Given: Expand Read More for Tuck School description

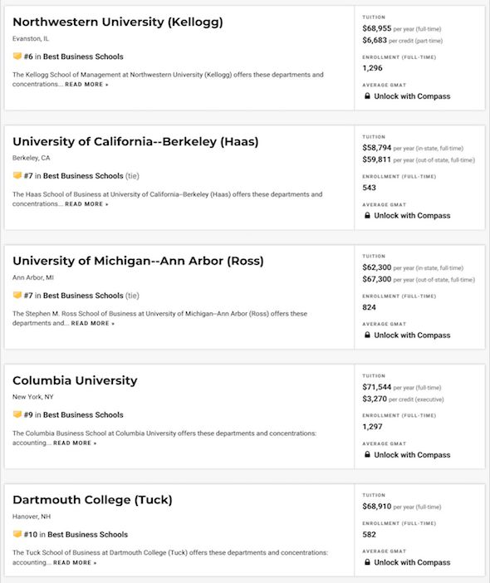Looking at the screenshot, I should point(75,563).
